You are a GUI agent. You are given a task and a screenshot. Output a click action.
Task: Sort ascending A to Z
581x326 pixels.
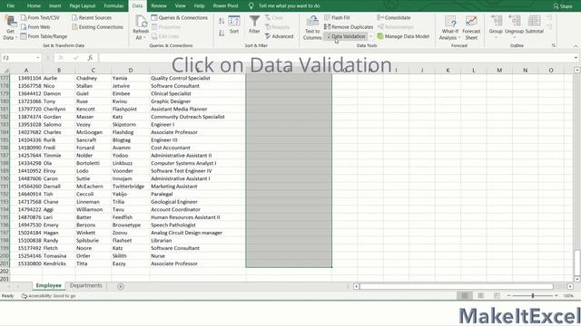[222, 21]
